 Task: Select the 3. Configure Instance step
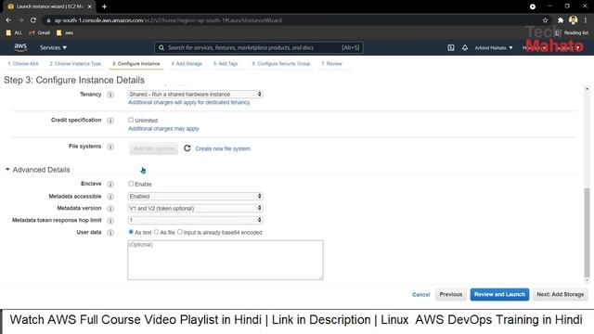coord(136,64)
